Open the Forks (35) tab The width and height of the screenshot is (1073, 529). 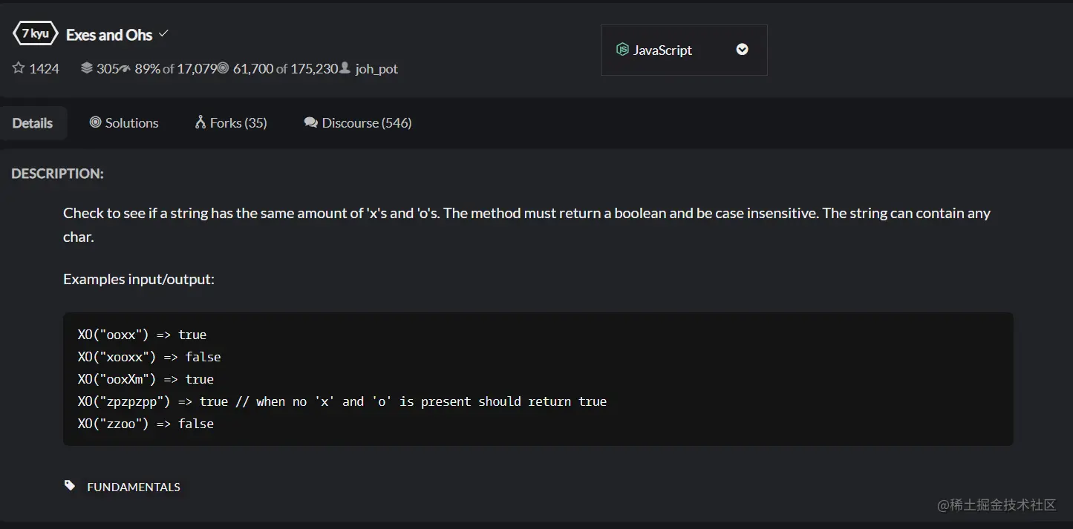pyautogui.click(x=231, y=123)
